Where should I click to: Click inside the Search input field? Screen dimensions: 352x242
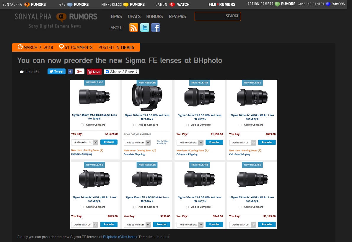(218, 16)
